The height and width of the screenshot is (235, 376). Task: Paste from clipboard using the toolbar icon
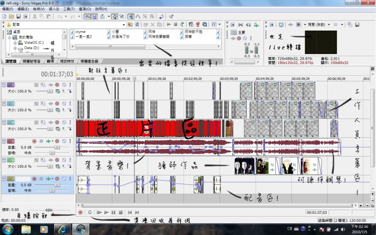click(49, 16)
